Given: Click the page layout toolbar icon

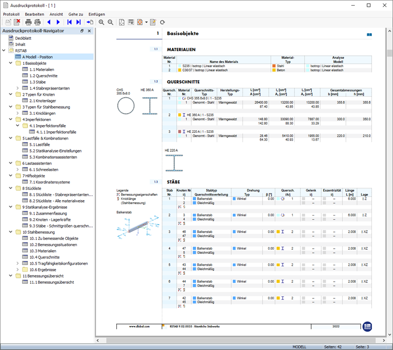Looking at the screenshot, I should 122,22.
